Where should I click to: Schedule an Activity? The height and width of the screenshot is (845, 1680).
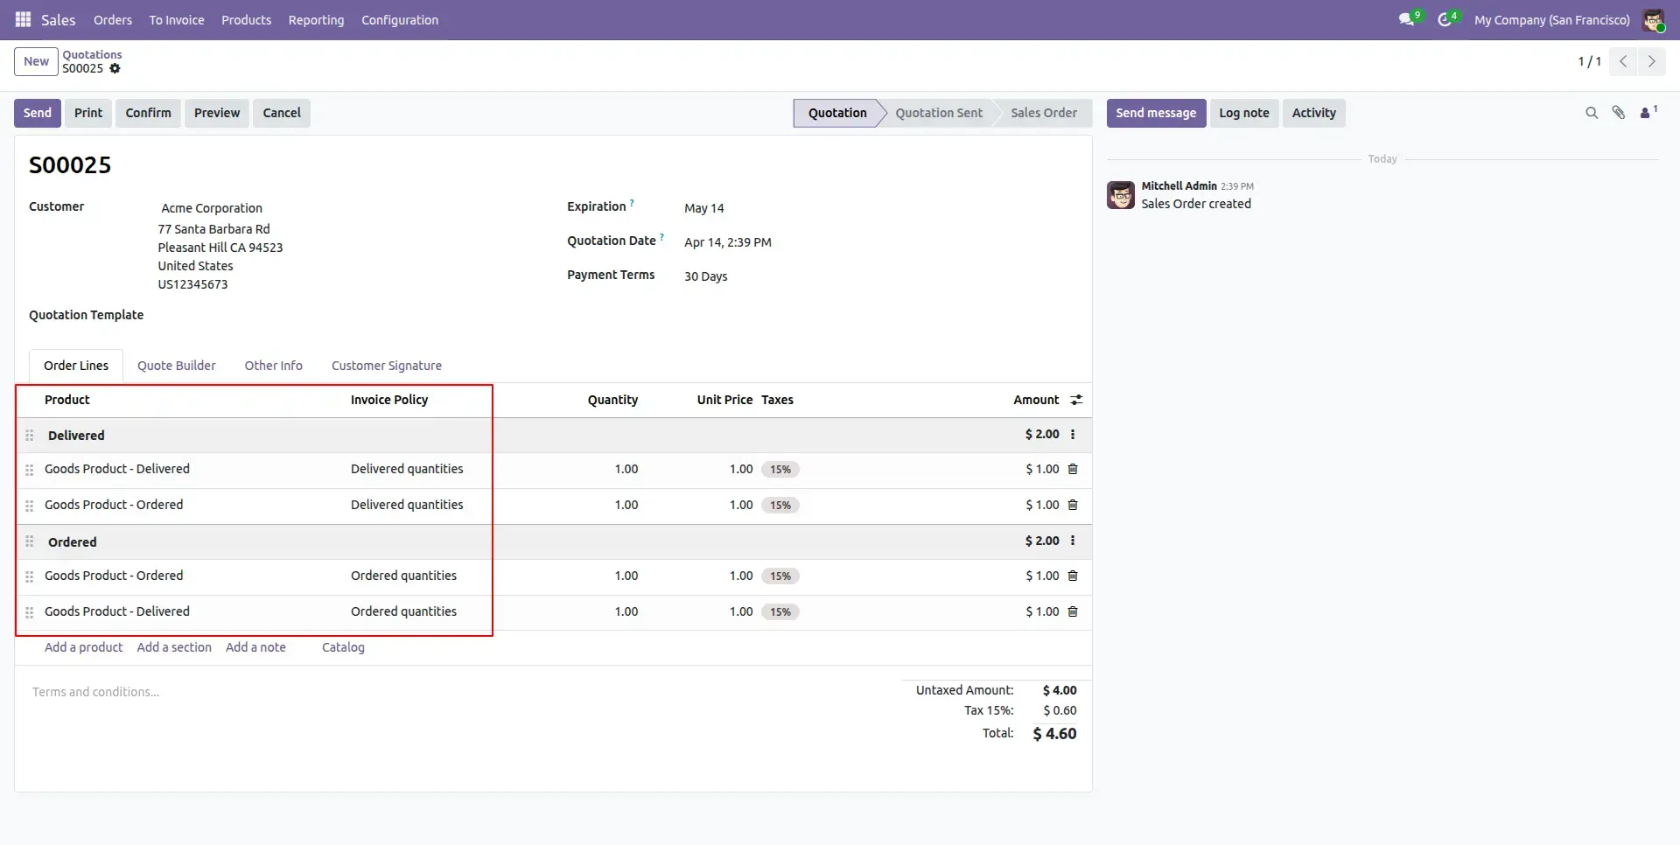click(x=1313, y=113)
